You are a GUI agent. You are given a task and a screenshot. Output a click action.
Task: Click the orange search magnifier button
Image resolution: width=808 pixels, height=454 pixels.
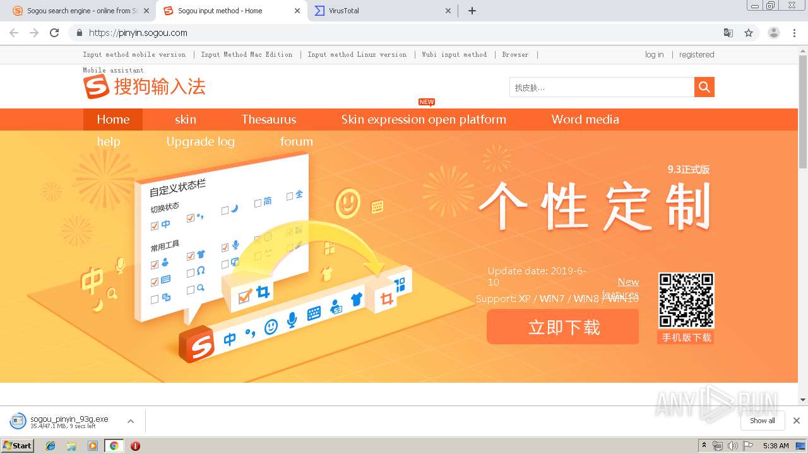point(704,87)
